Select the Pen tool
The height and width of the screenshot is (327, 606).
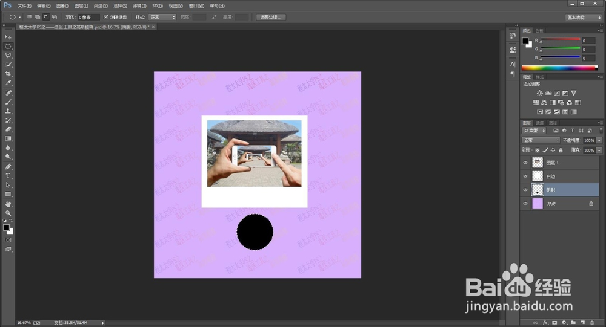(8, 167)
